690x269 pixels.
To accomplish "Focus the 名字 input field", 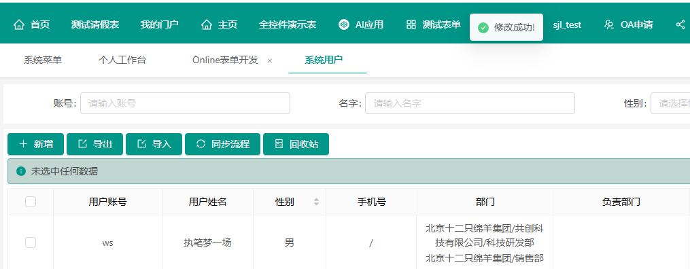I will (470, 103).
